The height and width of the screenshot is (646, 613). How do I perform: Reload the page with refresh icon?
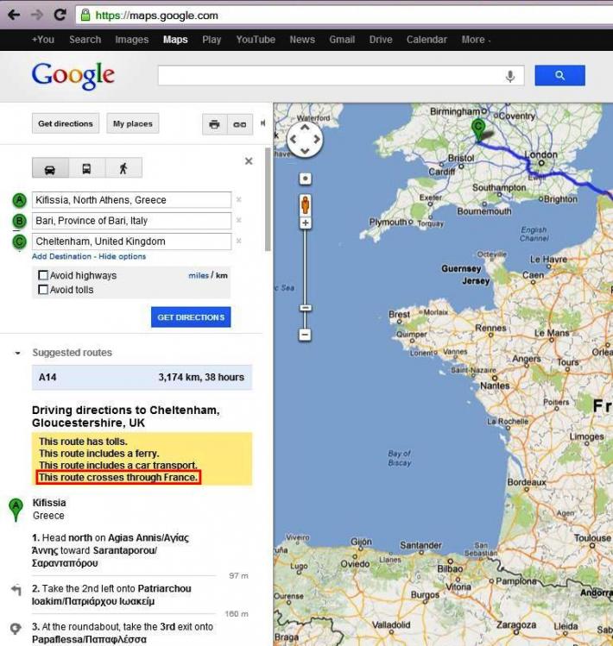tap(60, 16)
